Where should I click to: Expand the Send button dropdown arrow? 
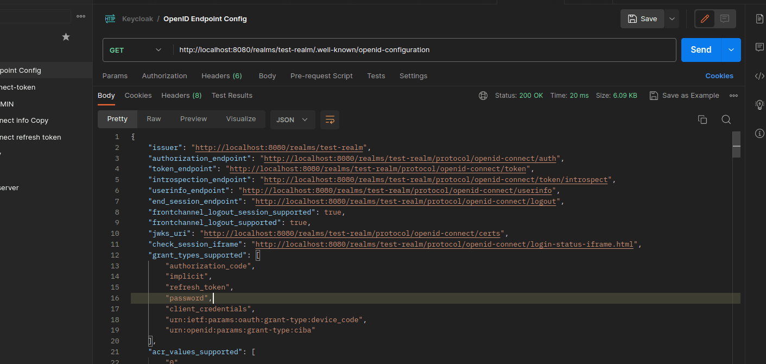tap(731, 50)
